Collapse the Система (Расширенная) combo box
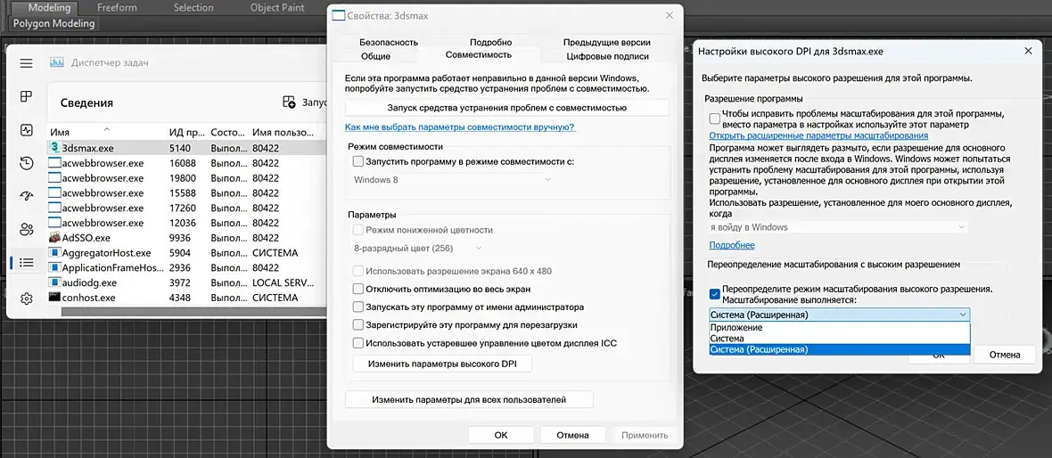 [x=839, y=315]
